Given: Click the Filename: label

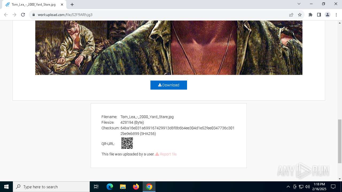Looking at the screenshot, I should click(109, 117).
